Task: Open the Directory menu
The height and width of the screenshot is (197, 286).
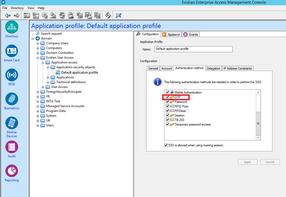Action: click(x=17, y=8)
